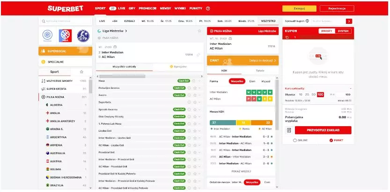The width and height of the screenshot is (390, 192).
Task: Open the Liga Mistrzów breadcrumb arrow
Action: point(126,31)
